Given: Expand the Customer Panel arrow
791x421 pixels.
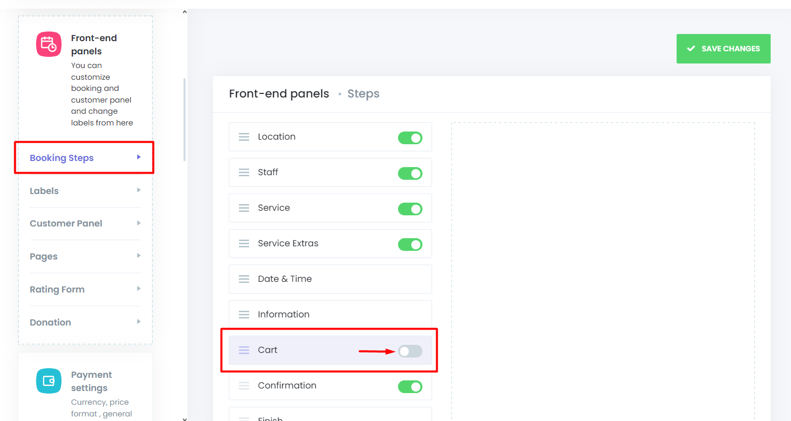Looking at the screenshot, I should [x=139, y=223].
